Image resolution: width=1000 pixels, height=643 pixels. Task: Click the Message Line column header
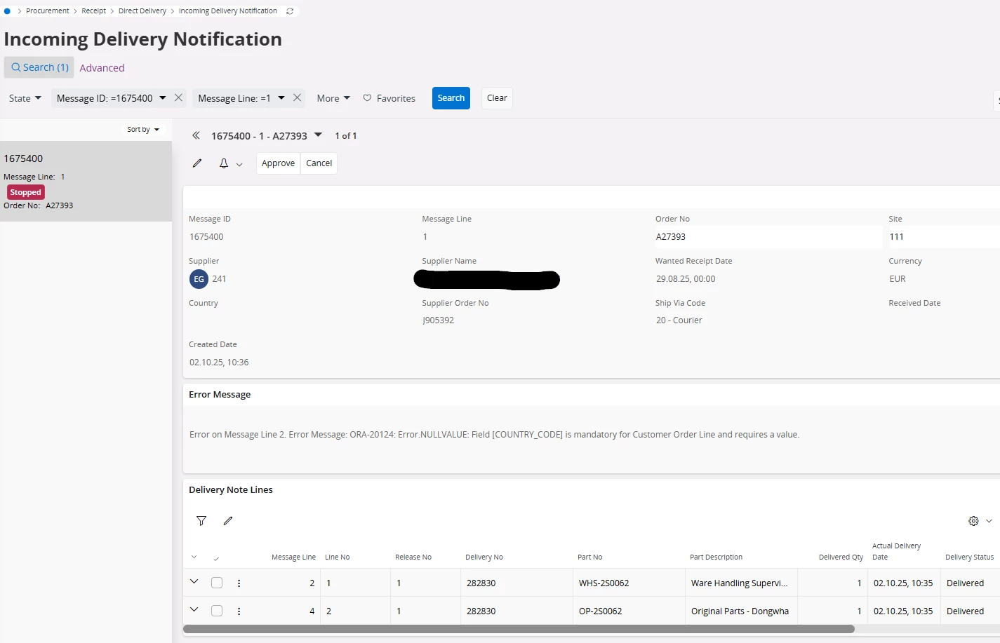293,557
